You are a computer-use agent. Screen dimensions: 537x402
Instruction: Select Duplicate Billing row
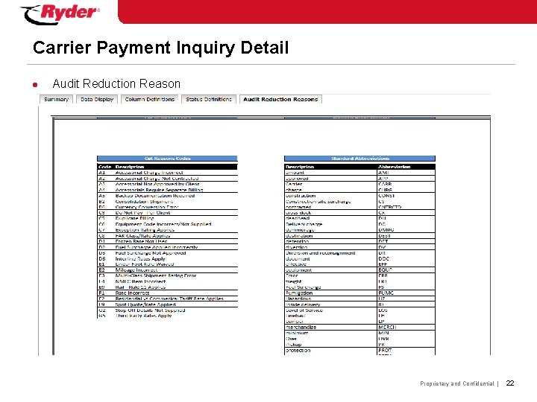click(167, 218)
